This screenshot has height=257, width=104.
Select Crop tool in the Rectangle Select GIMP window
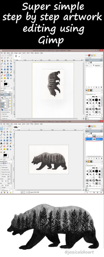(x=4, y=138)
